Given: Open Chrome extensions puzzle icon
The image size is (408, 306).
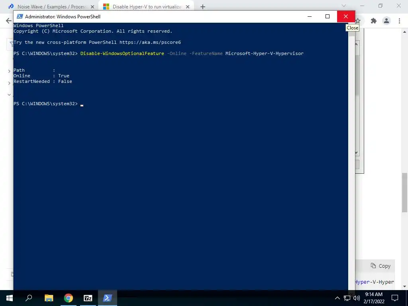Looking at the screenshot, I should (x=374, y=21).
